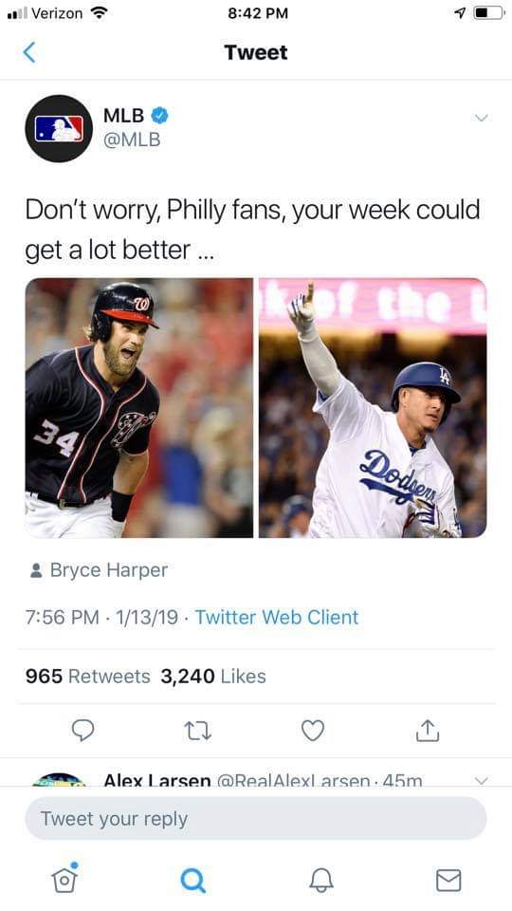View the 965 Retweets list
The height and width of the screenshot is (911, 512).
point(87,677)
